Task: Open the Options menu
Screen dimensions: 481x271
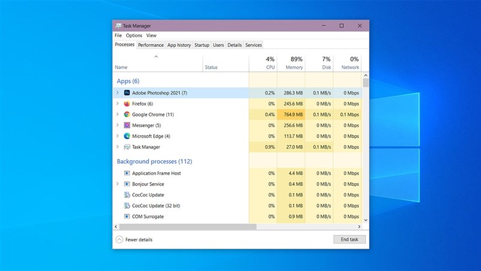Action: (x=134, y=36)
